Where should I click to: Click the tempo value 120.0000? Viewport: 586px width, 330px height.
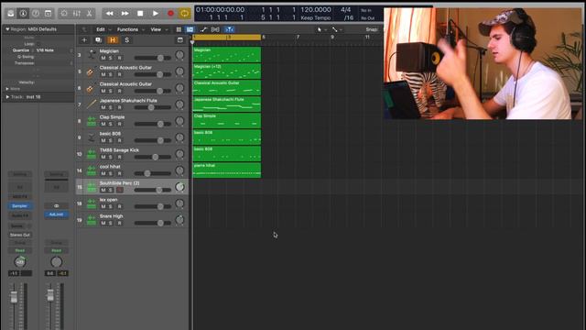[x=316, y=10]
